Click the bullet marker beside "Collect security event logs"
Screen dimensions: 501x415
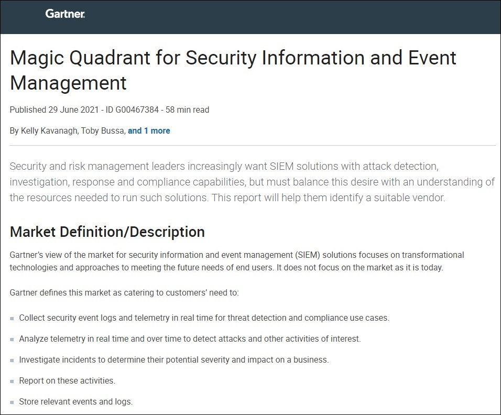(12, 319)
